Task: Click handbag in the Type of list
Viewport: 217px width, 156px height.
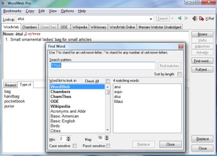Action: point(12,96)
